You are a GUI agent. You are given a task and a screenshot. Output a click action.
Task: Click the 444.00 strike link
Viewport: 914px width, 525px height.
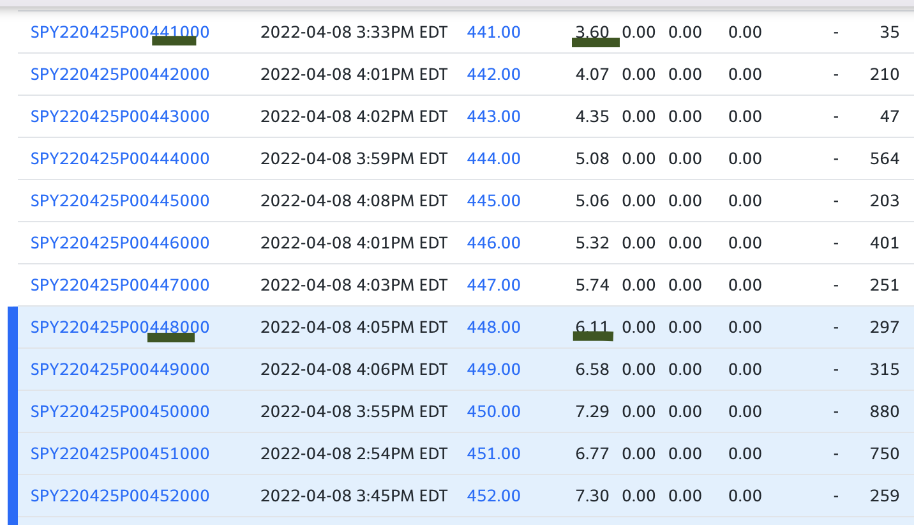[494, 158]
